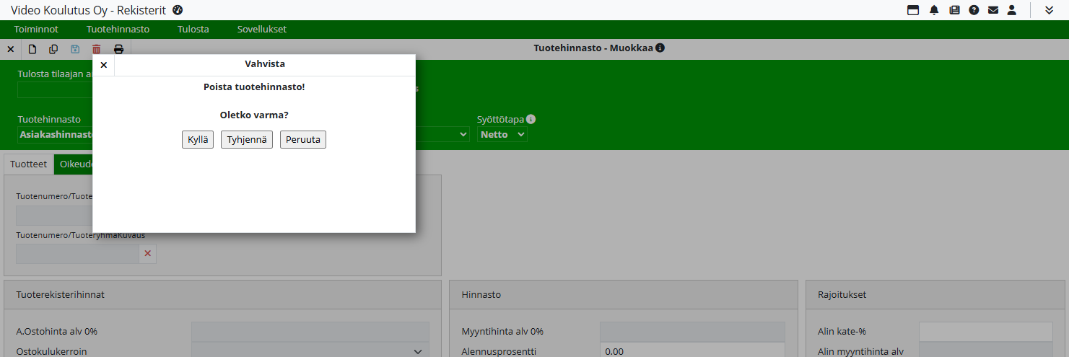Open the envelope messages icon
Image resolution: width=1069 pixels, height=357 pixels.
point(993,10)
